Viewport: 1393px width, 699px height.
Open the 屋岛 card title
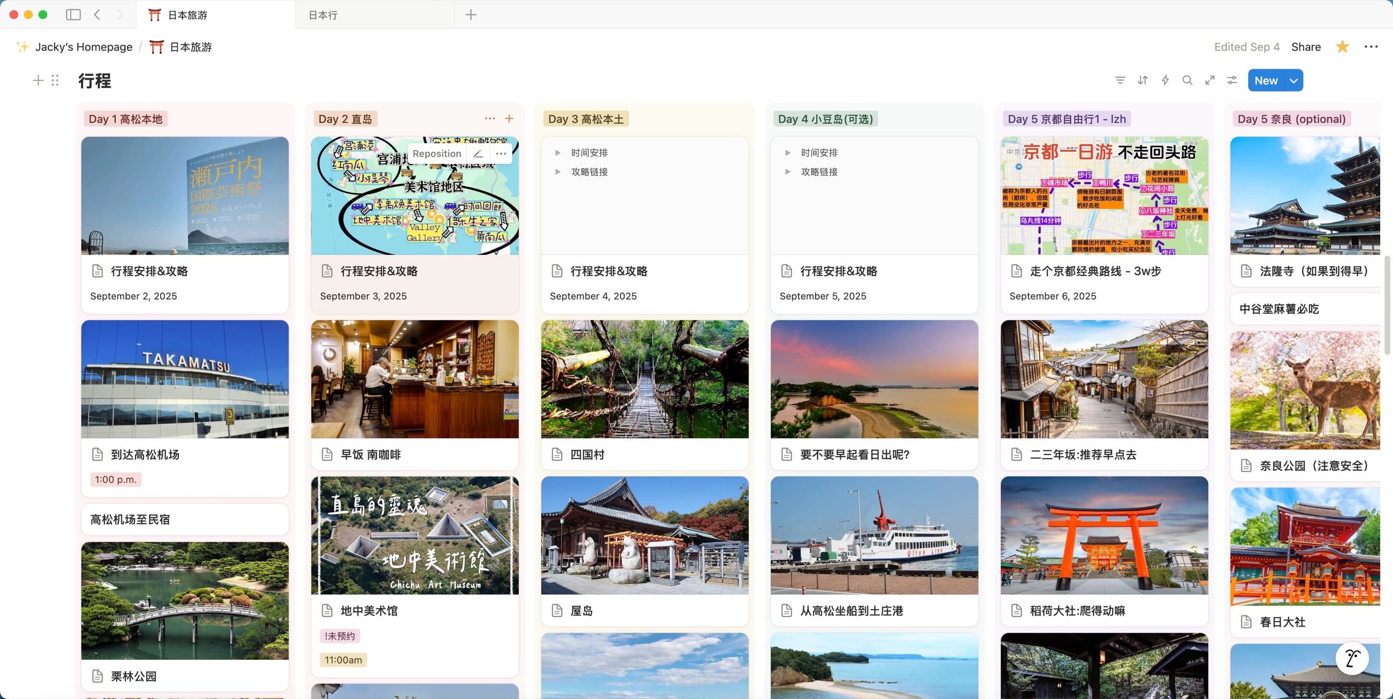click(x=581, y=611)
